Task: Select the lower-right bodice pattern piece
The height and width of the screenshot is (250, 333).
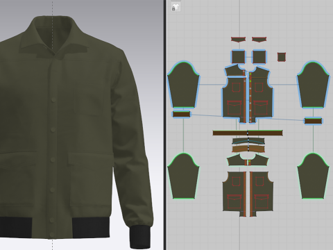Action: (x=262, y=193)
